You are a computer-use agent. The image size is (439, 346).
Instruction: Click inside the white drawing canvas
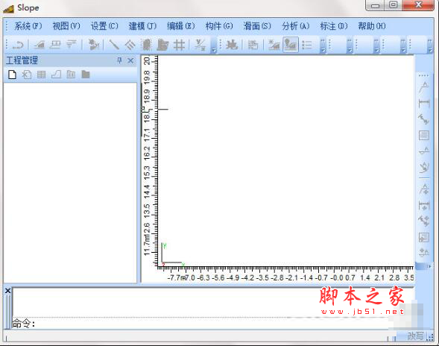pyautogui.click(x=285, y=160)
